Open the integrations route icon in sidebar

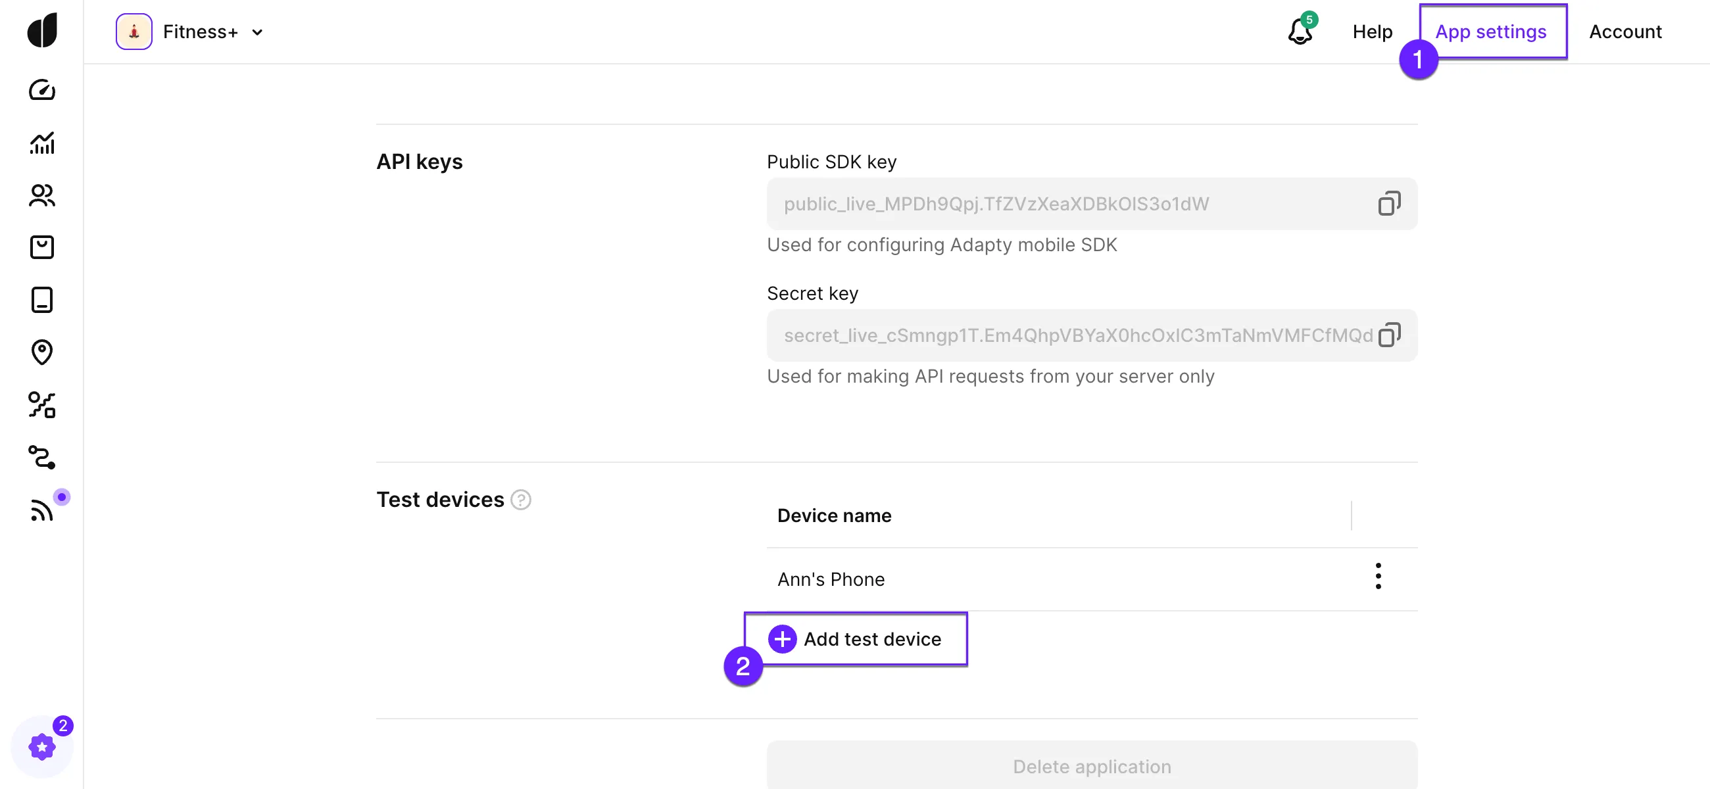(x=42, y=457)
